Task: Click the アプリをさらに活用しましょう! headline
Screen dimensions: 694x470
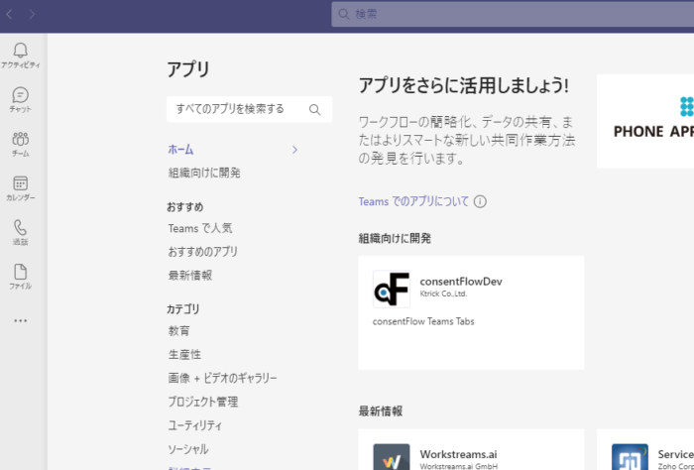Action: click(463, 85)
